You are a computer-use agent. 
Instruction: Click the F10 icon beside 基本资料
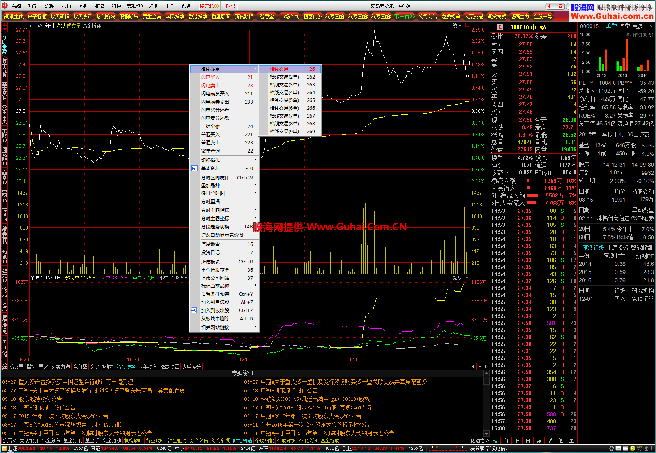[194, 169]
